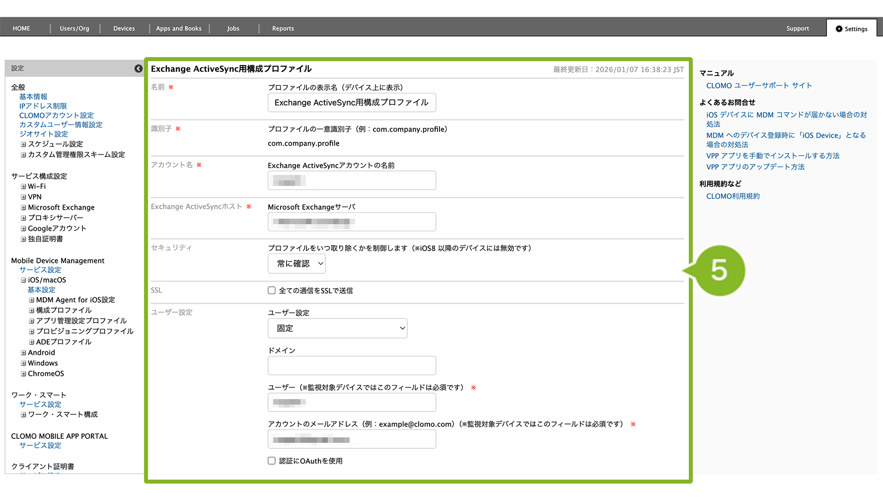Open the CLOMO利用規約 link
This screenshot has height=497, width=883.
coord(733,196)
